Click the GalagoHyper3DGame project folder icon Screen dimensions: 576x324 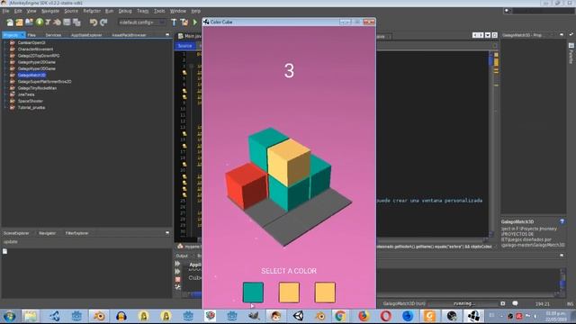pos(13,68)
